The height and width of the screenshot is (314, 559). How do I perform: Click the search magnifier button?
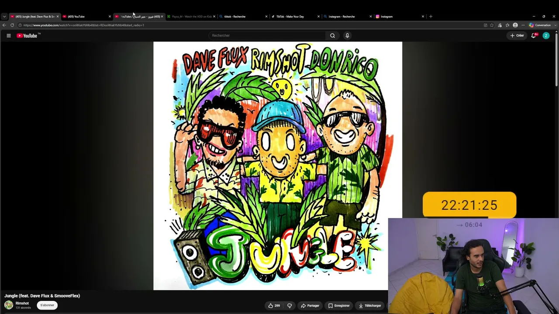pyautogui.click(x=332, y=36)
